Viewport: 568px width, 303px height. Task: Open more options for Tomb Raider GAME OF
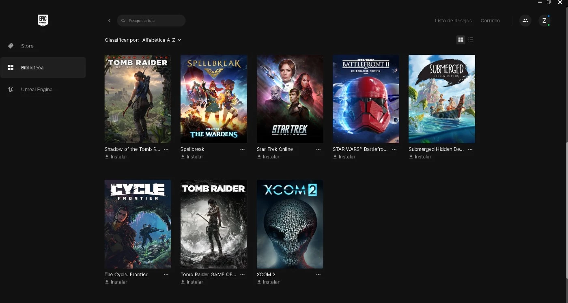242,275
